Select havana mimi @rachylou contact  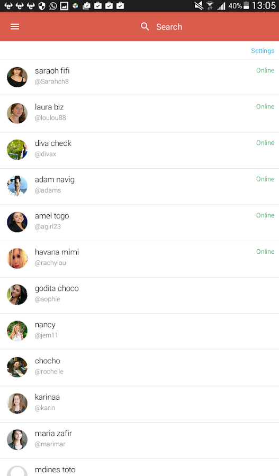coord(140,259)
